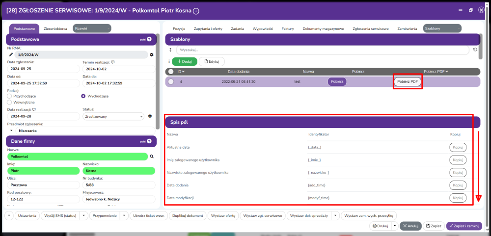This screenshot has width=491, height=236.
Task: Open gear settings next to Nr RMA field
Action: [152, 54]
